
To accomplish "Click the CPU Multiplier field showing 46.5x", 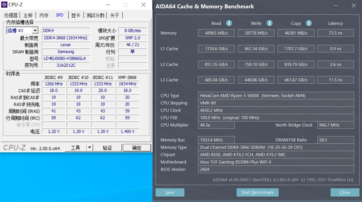I will pos(216,125).
